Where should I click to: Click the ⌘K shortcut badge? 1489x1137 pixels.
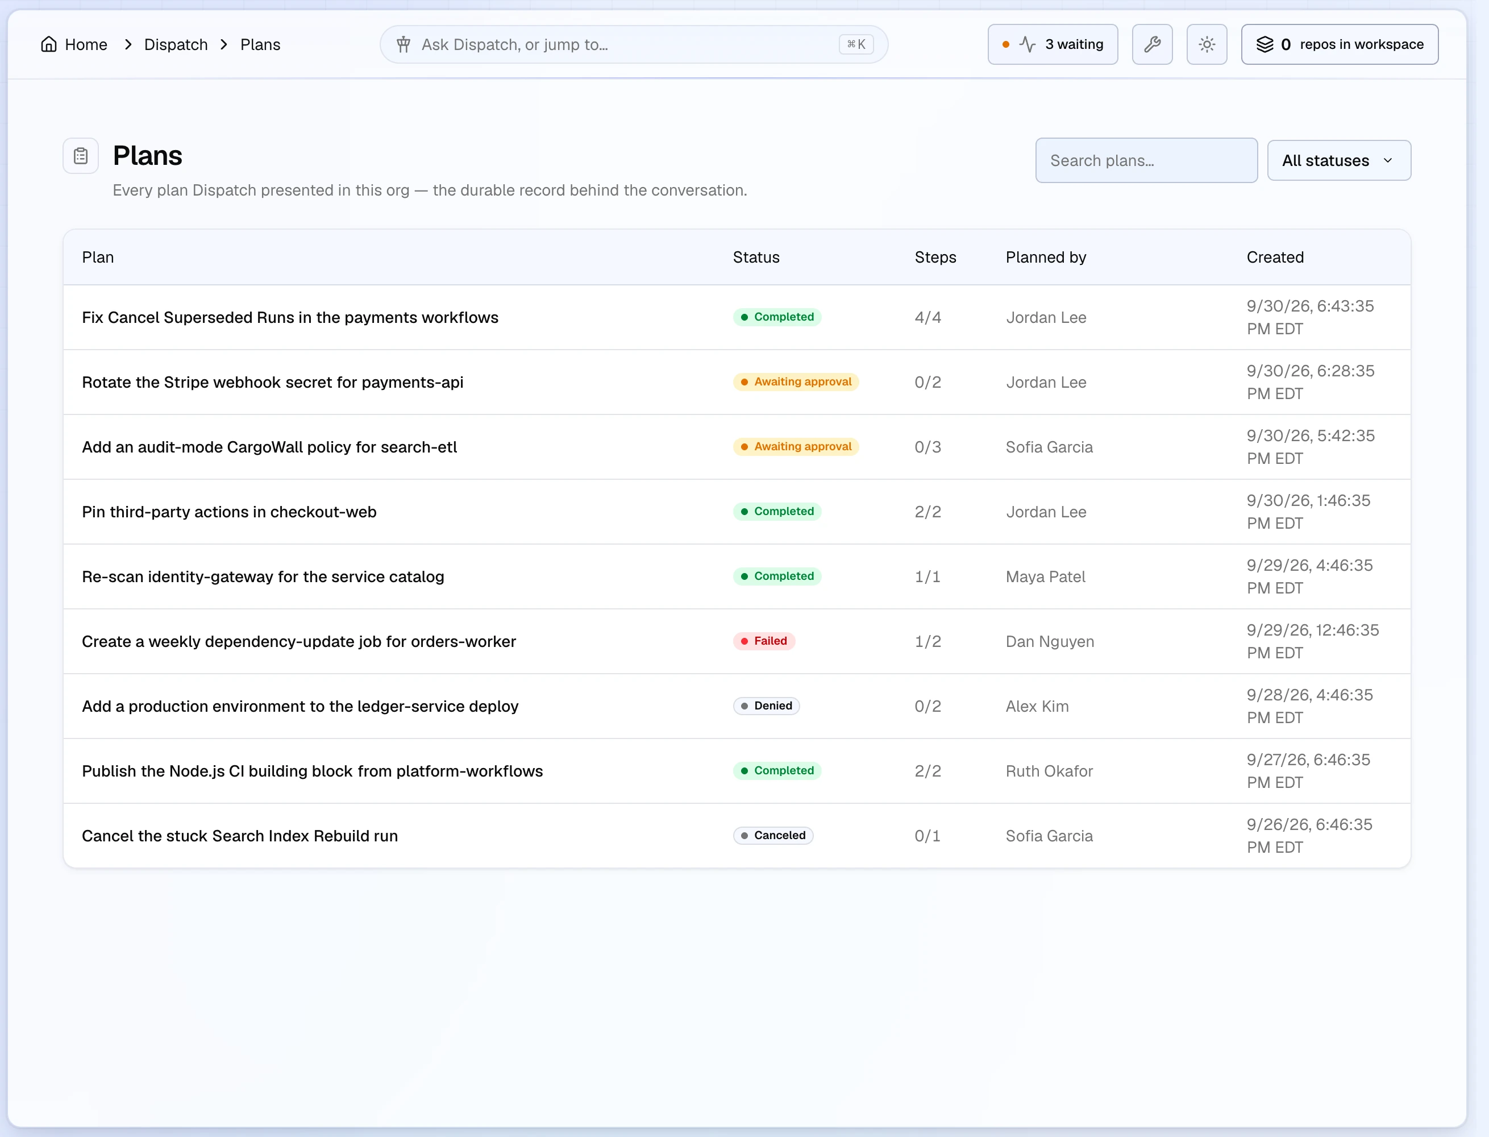coord(856,45)
